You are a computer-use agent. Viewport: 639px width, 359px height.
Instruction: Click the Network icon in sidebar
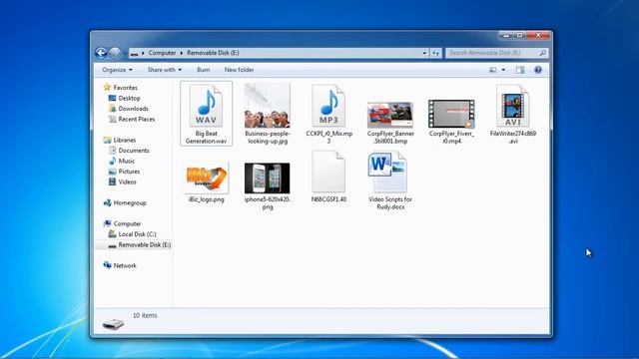(107, 266)
